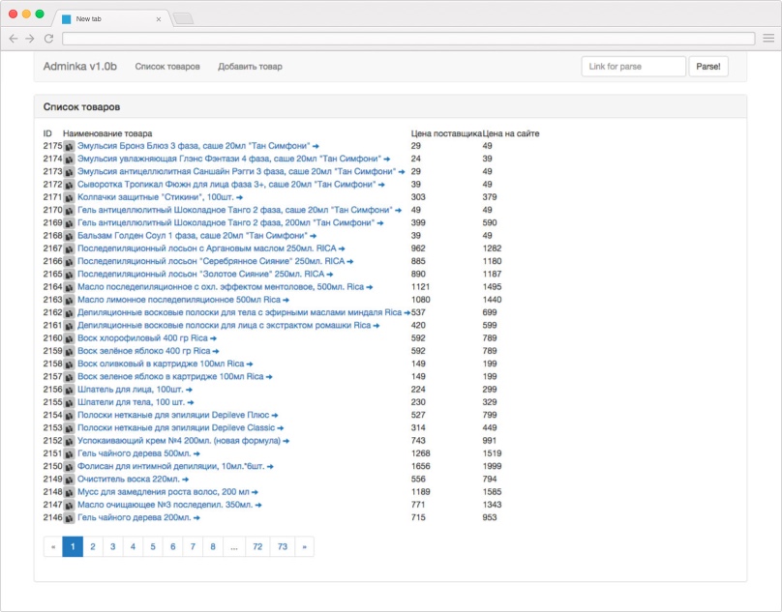The image size is (782, 612).
Task: Reload the page with refresh icon
Action: point(48,39)
